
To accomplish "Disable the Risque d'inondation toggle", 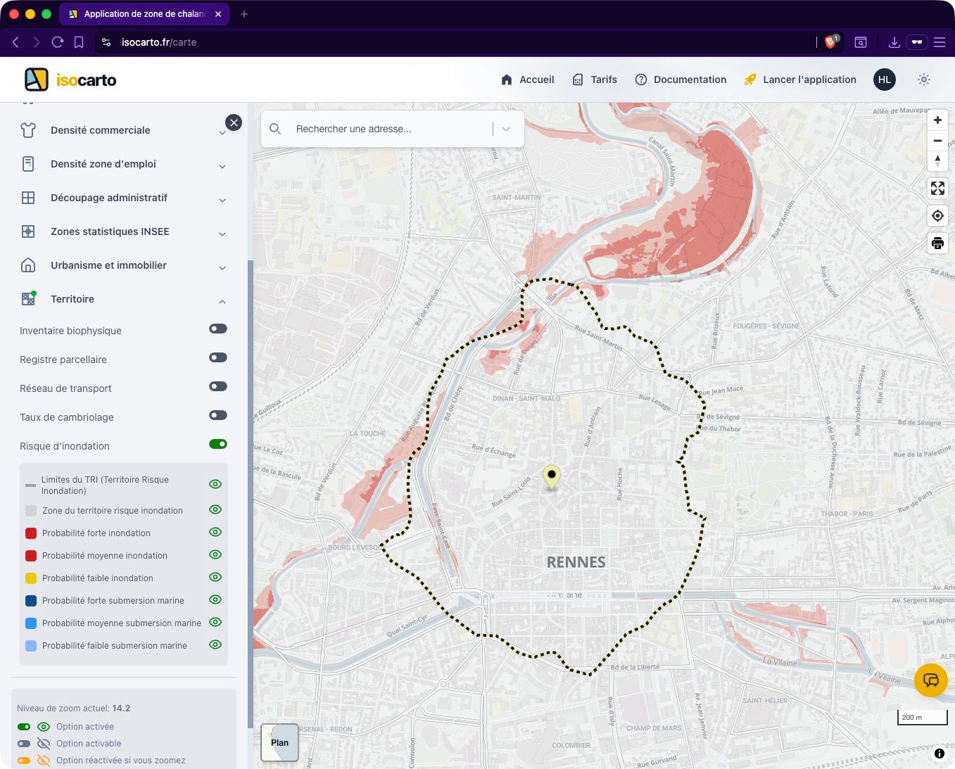I will click(x=218, y=444).
